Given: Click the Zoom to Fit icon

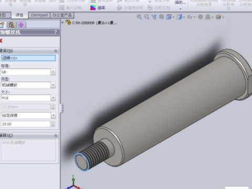Looking at the screenshot, I should point(139,17).
